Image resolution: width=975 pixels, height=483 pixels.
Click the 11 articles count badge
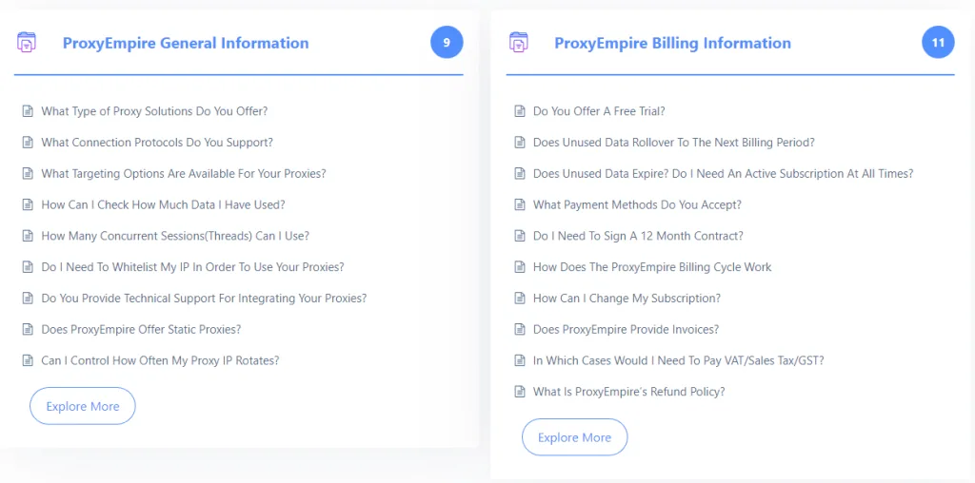point(938,43)
